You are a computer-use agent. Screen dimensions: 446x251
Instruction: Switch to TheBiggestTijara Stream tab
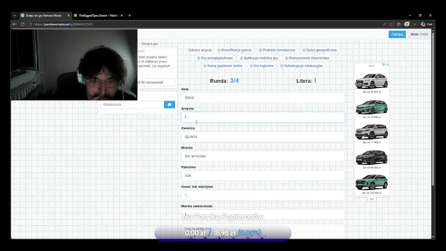pyautogui.click(x=98, y=15)
